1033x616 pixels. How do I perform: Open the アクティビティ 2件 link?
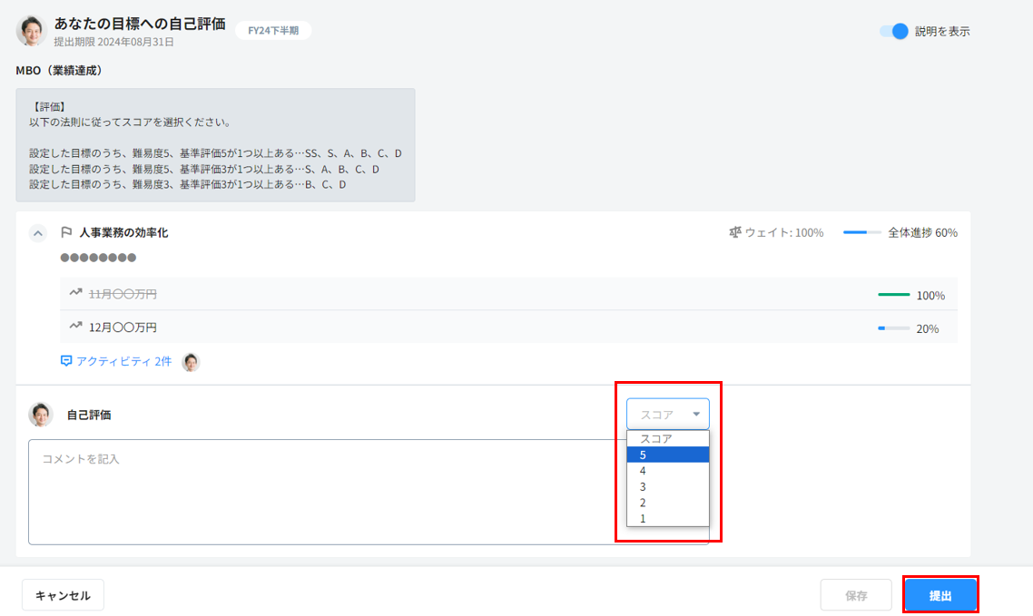pyautogui.click(x=123, y=361)
